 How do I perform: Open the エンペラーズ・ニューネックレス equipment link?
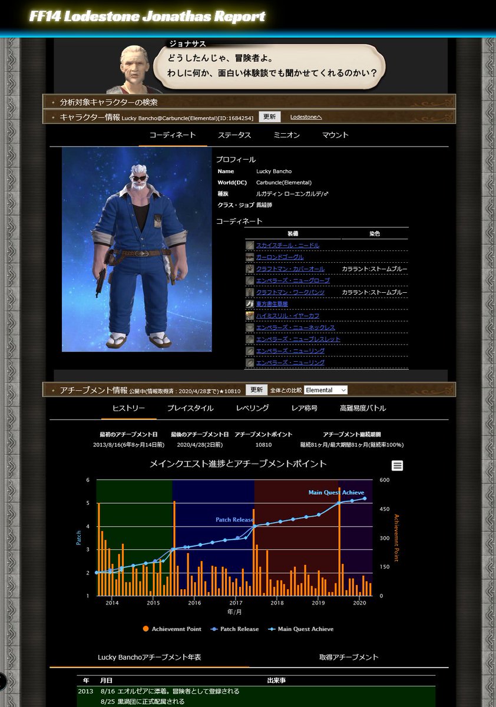point(296,328)
